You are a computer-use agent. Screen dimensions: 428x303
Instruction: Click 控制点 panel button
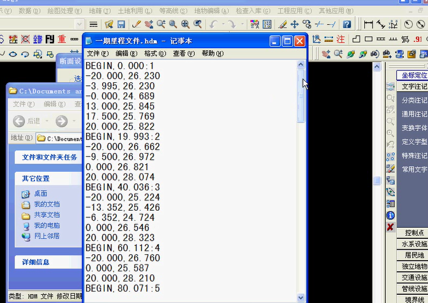coord(413,233)
